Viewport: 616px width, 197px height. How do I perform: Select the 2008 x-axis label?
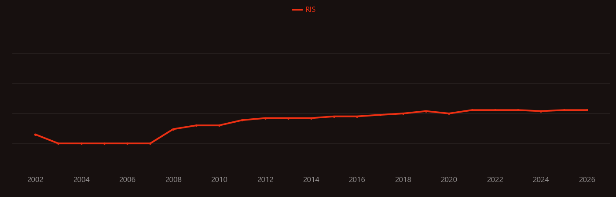pyautogui.click(x=173, y=180)
